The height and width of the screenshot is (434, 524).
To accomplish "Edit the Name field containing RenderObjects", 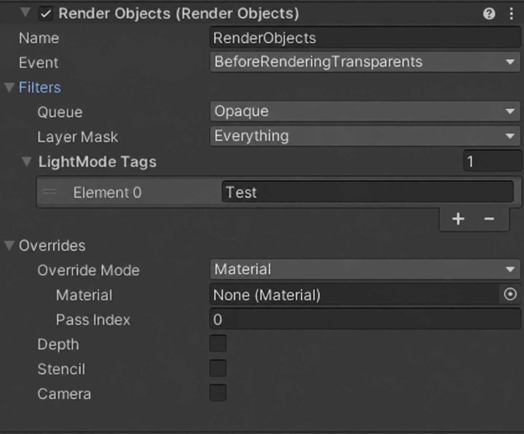I will tap(365, 37).
